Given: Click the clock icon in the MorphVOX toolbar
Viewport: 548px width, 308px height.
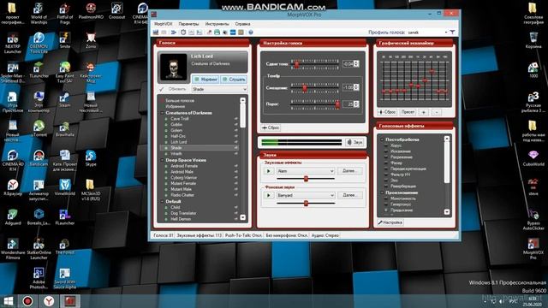Looking at the screenshot, I should pyautogui.click(x=183, y=33).
